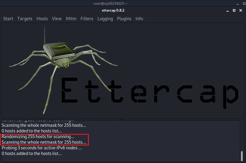246x163 pixels.
Task: Click the pane divider handle dots
Action: point(122,120)
